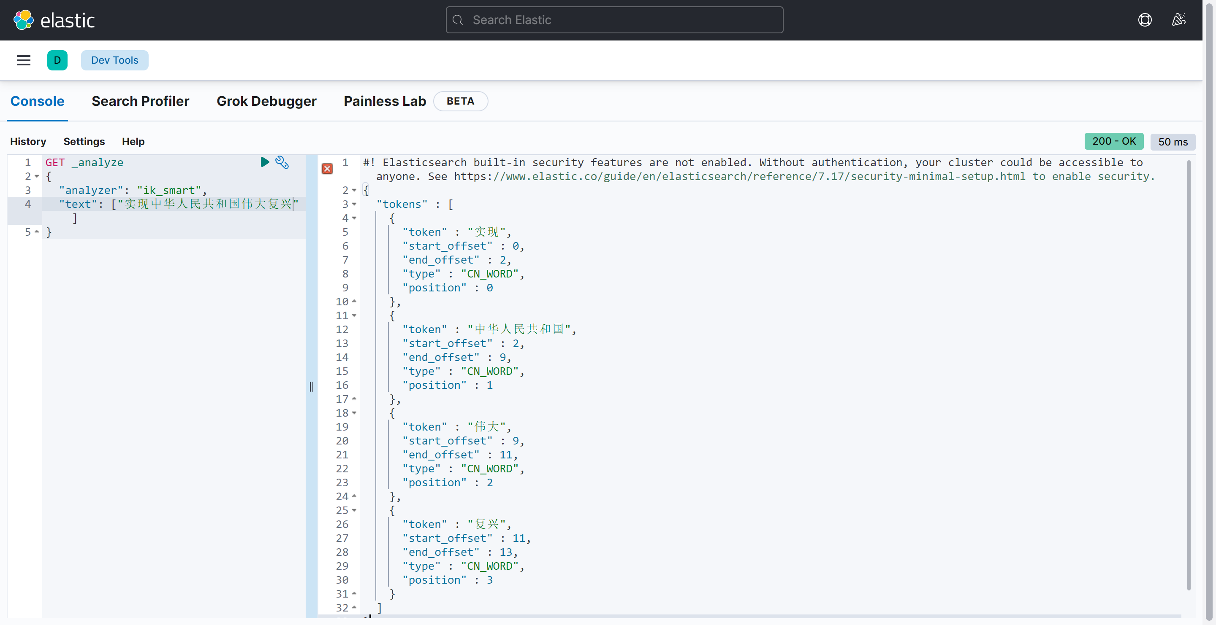Click the Elastic logo in the header
The height and width of the screenshot is (625, 1216).
54,20
